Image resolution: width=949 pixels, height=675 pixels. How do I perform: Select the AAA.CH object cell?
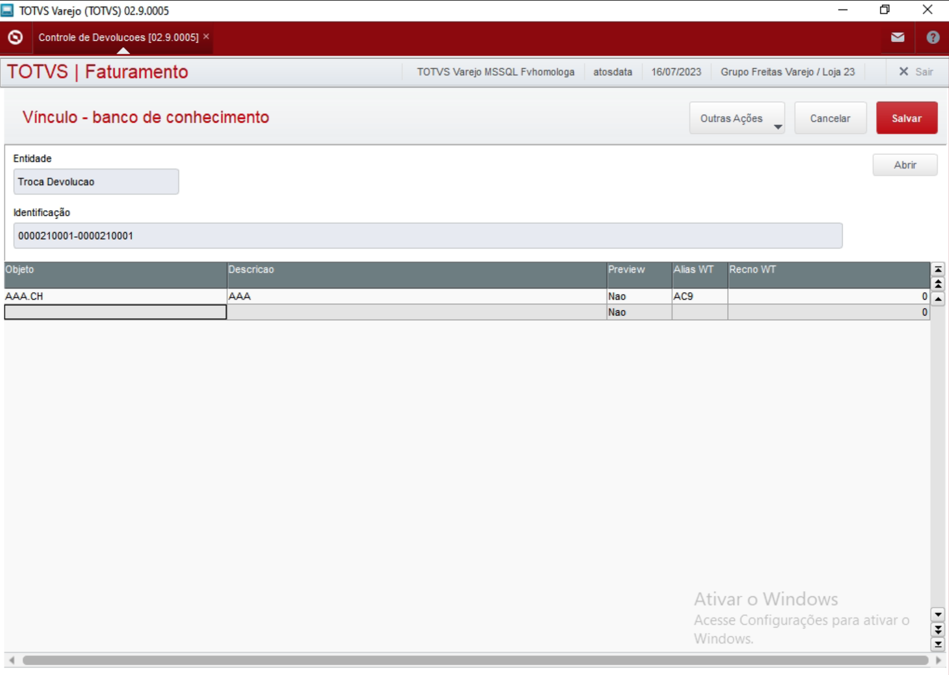[116, 296]
